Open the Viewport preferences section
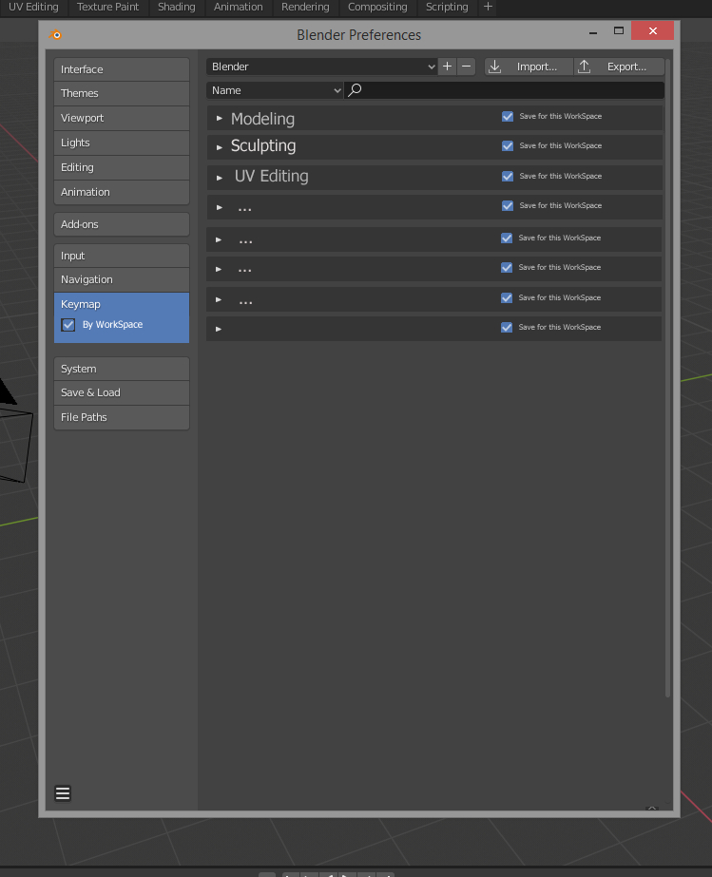The image size is (712, 877). pyautogui.click(x=122, y=118)
